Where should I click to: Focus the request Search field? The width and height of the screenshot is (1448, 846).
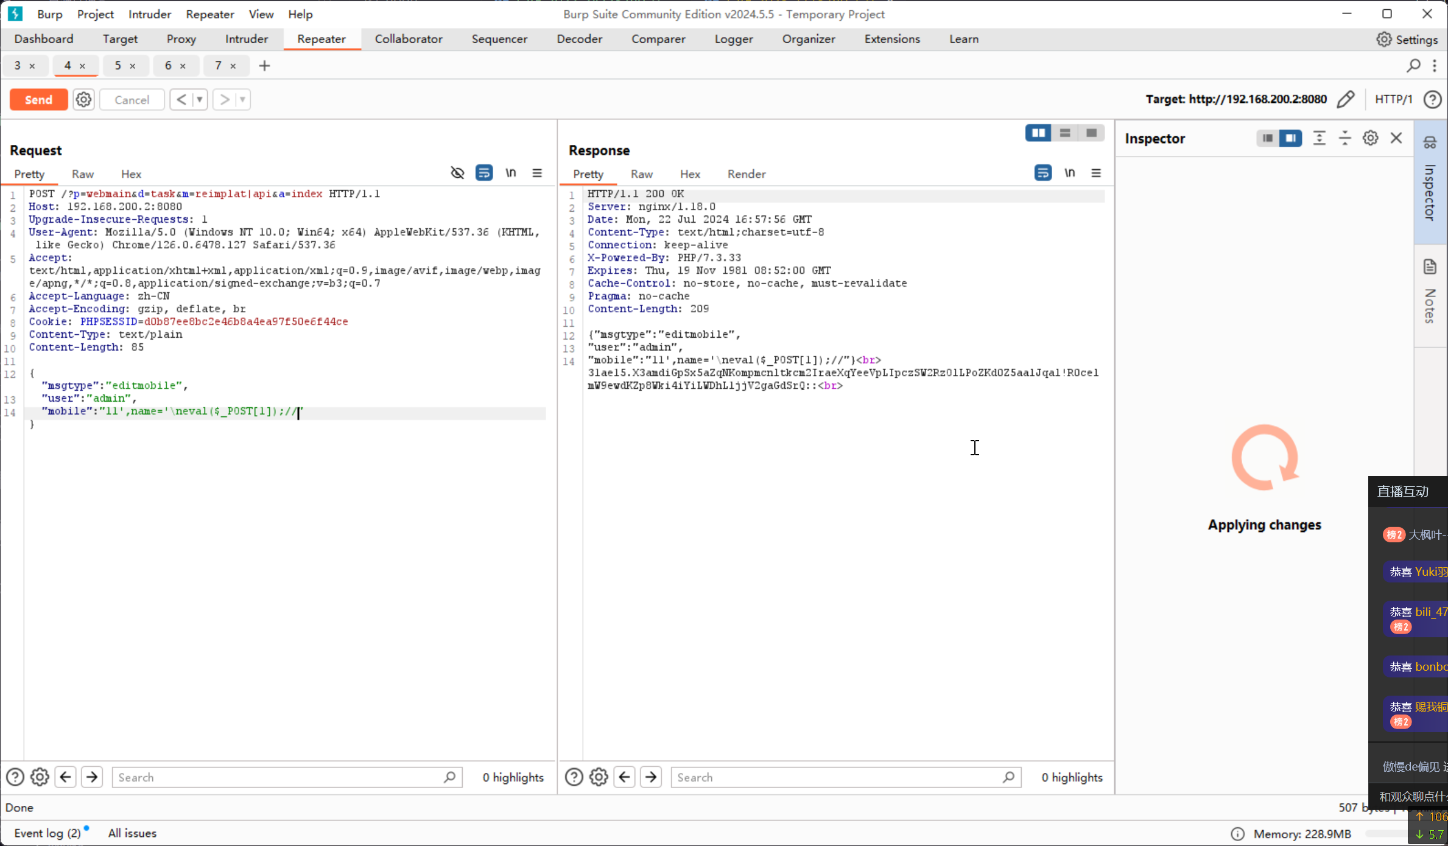[x=287, y=777]
